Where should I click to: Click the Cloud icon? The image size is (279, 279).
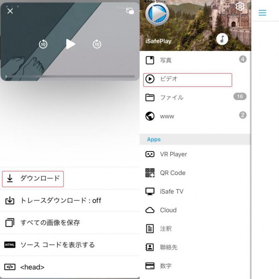[150, 210]
